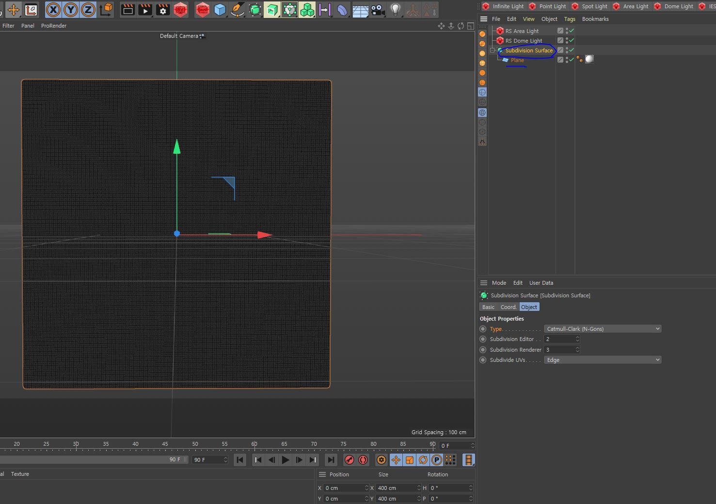
Task: Toggle Subdivision Surface enable checkmark
Action: (x=572, y=50)
